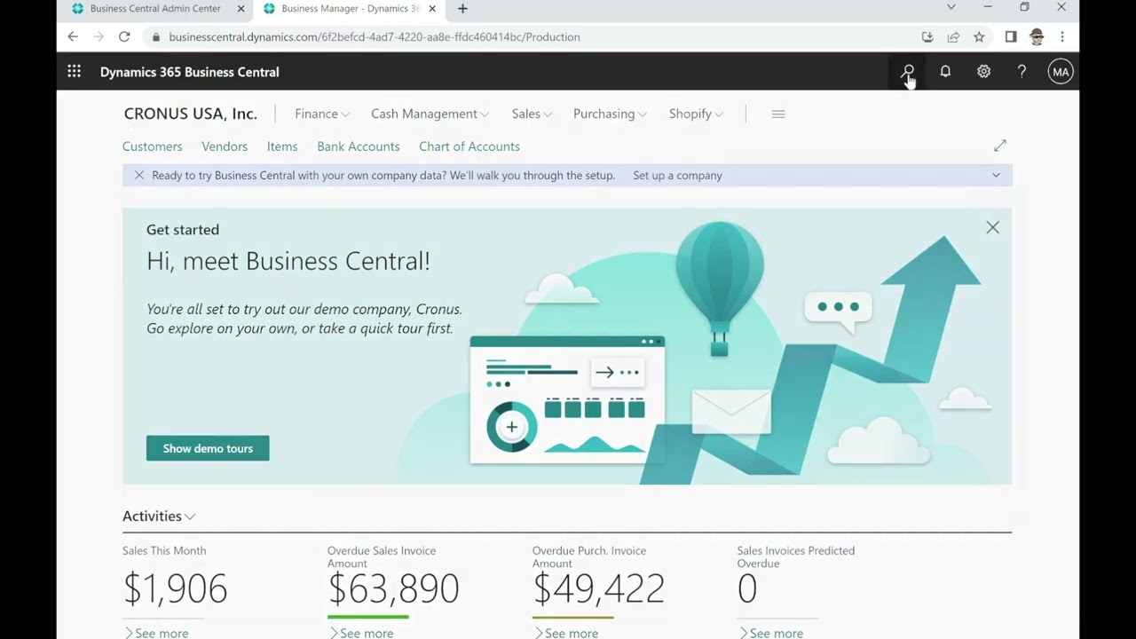The height and width of the screenshot is (639, 1136).
Task: Expand the Finance menu
Action: coord(322,114)
